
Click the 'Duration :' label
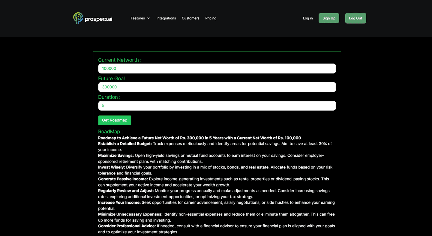point(109,97)
